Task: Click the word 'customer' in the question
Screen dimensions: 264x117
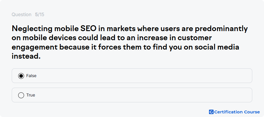Action: tap(195, 38)
